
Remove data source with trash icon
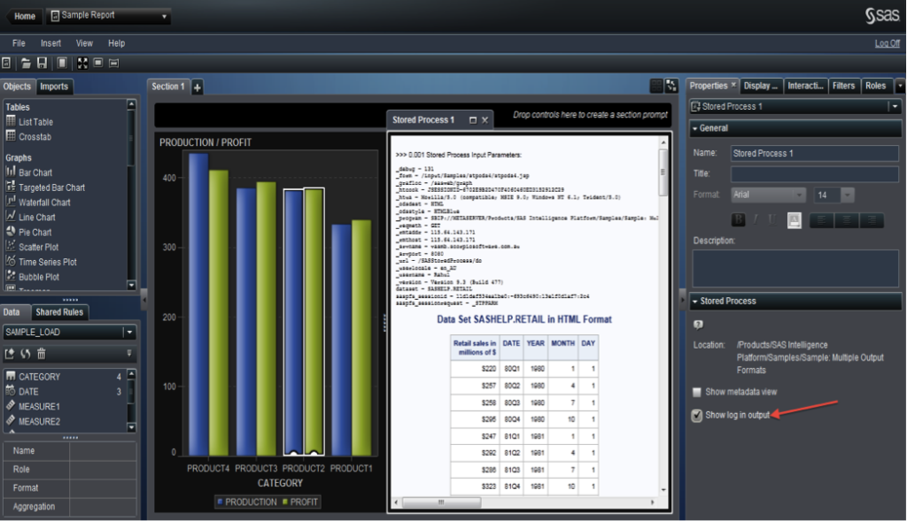[41, 354]
